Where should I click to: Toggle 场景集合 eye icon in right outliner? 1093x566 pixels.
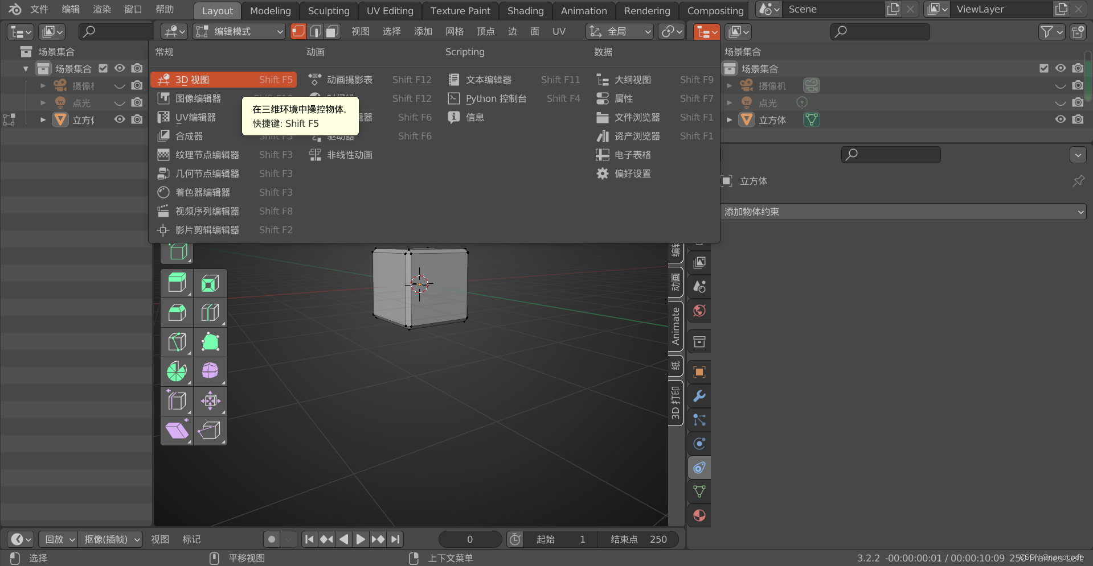coord(1061,68)
